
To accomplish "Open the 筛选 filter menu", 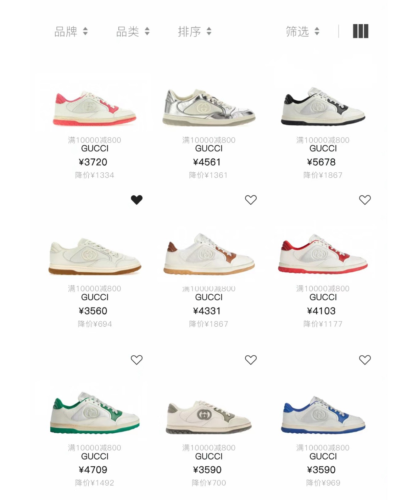I will (x=303, y=32).
